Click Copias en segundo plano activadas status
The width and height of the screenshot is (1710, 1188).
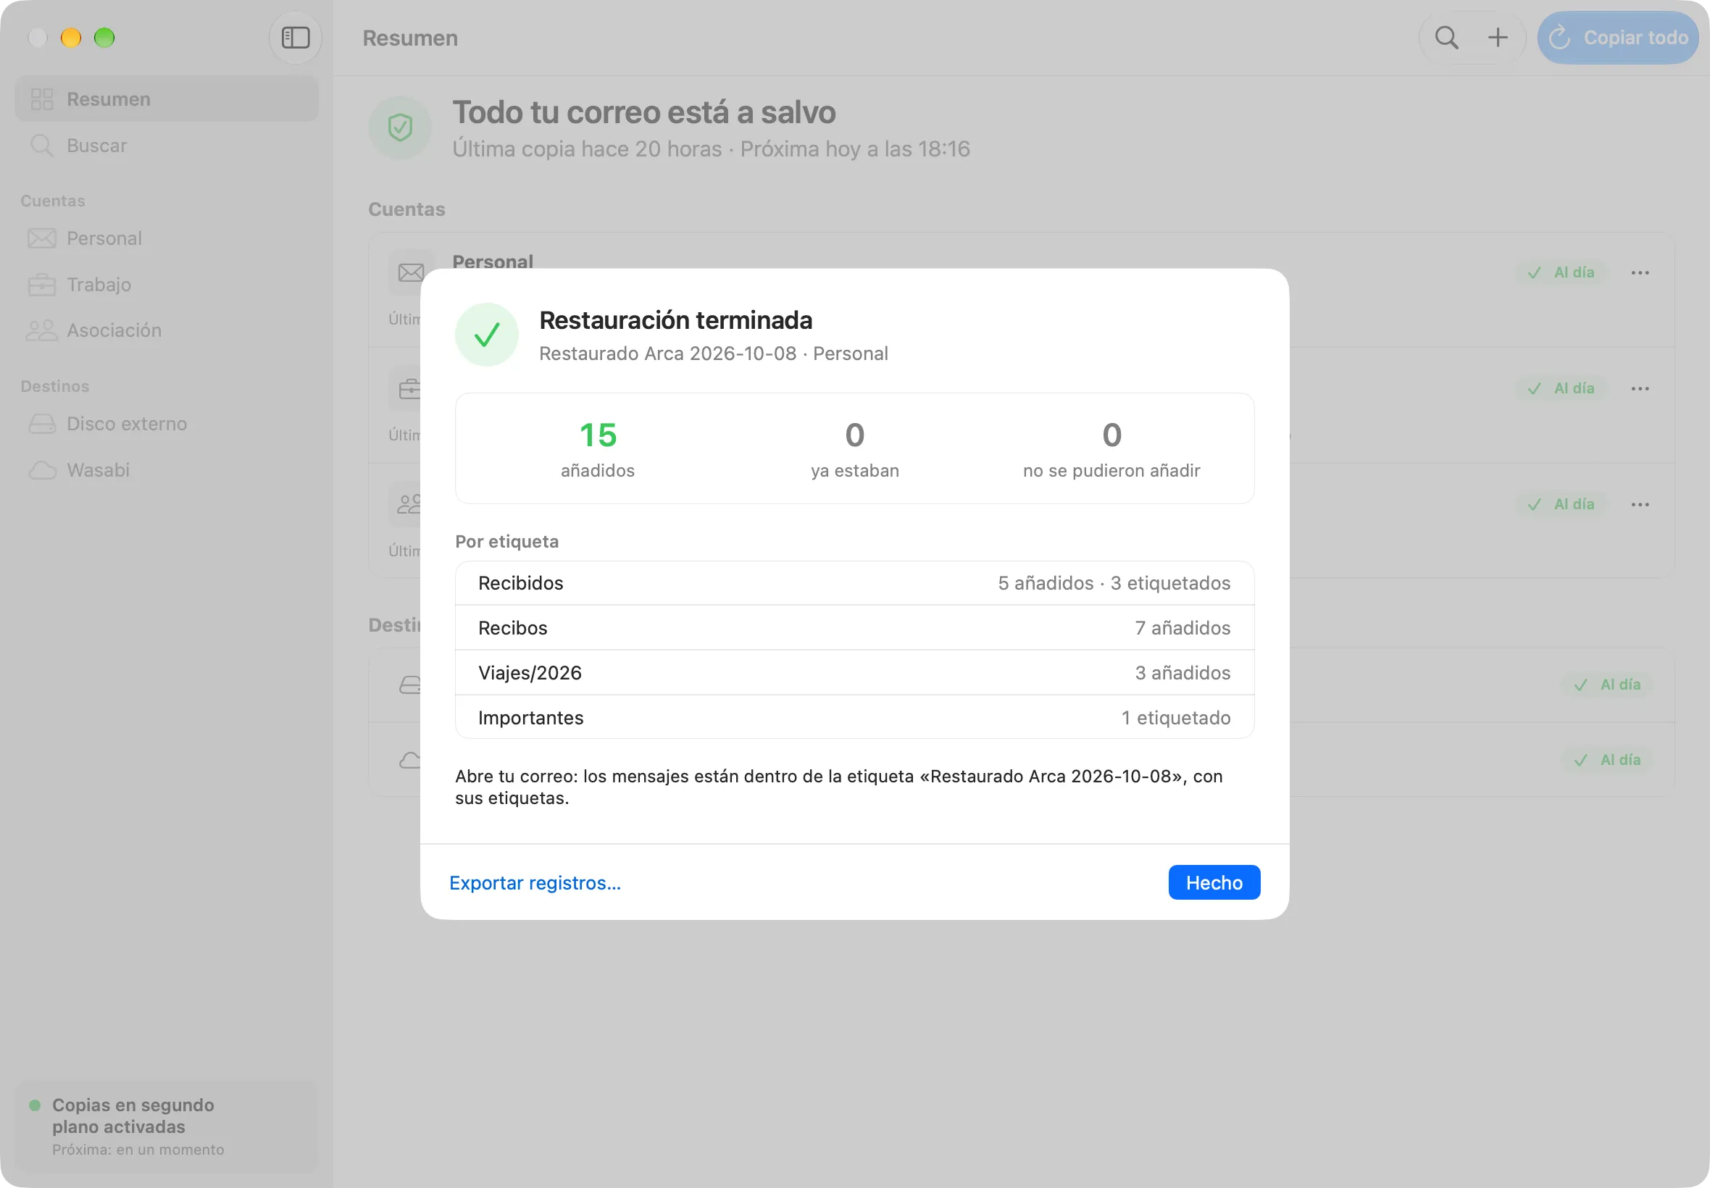click(x=167, y=1127)
